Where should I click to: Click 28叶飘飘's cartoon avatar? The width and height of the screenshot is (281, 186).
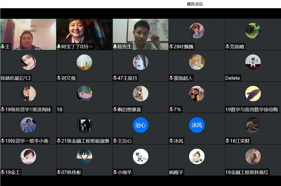pyautogui.click(x=197, y=31)
